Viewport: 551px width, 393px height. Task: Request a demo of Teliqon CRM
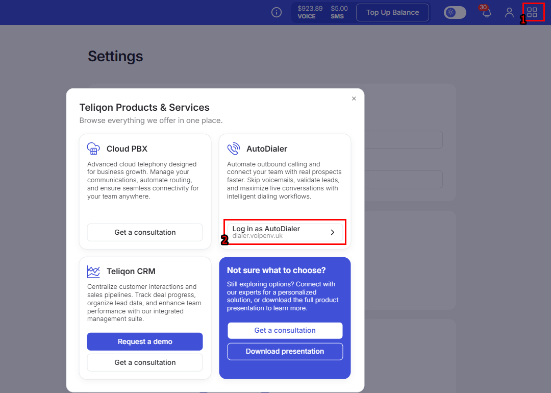coord(145,341)
